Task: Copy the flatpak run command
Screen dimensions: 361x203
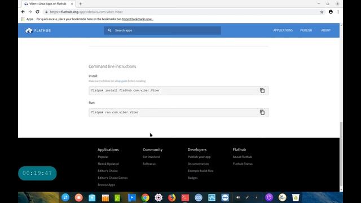Action: [x=262, y=112]
